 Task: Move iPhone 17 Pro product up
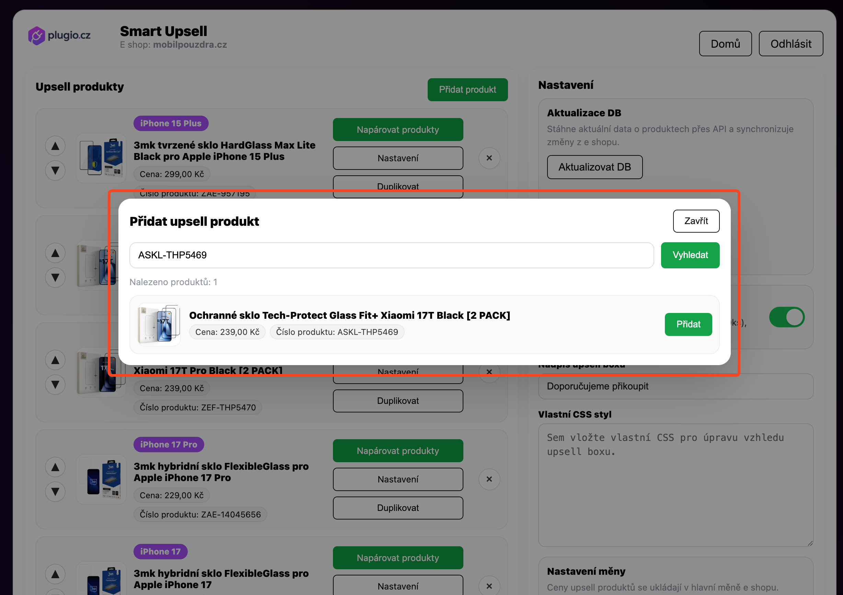[55, 467]
